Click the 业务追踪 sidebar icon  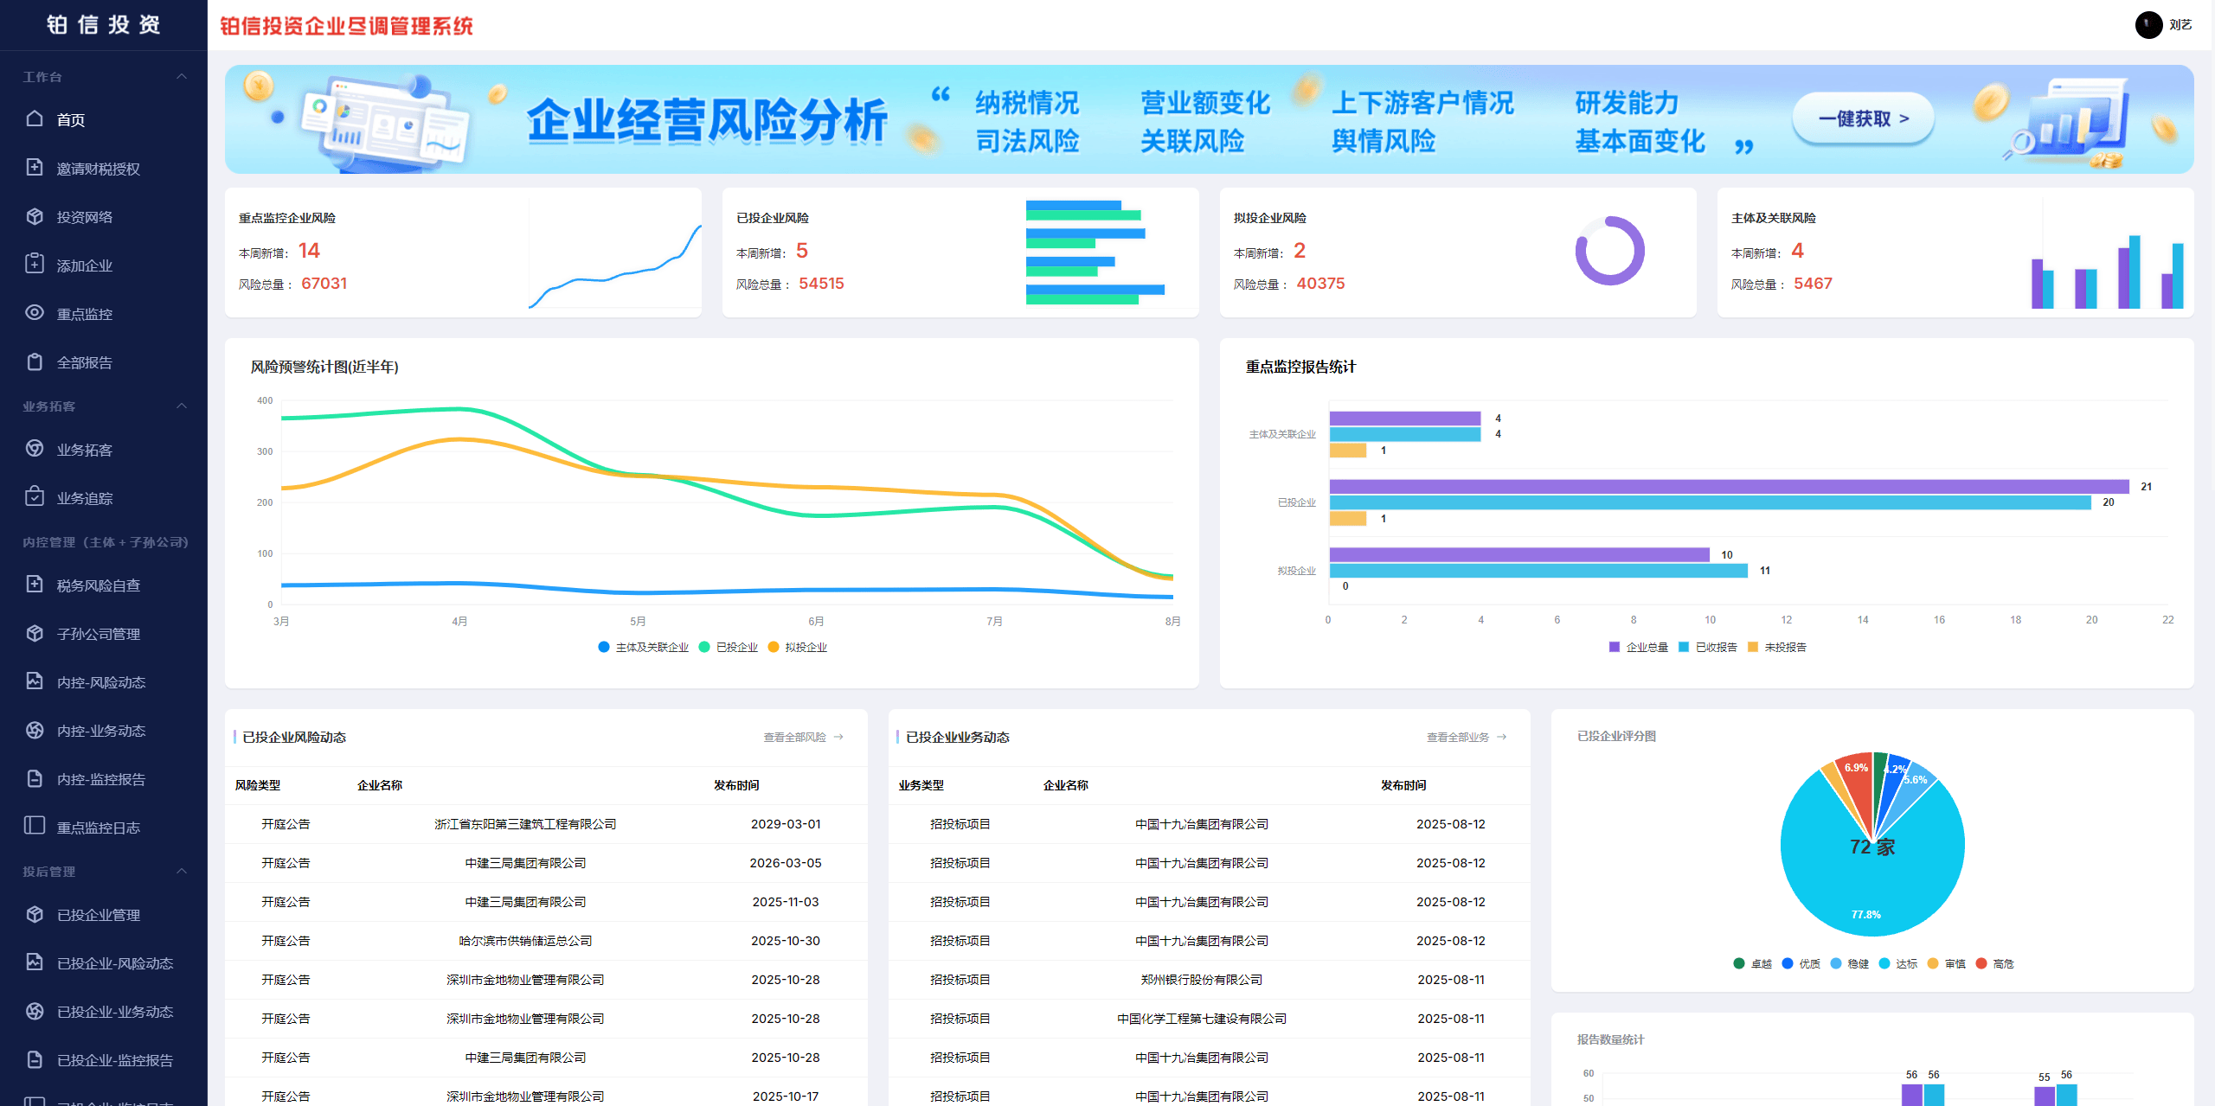35,496
